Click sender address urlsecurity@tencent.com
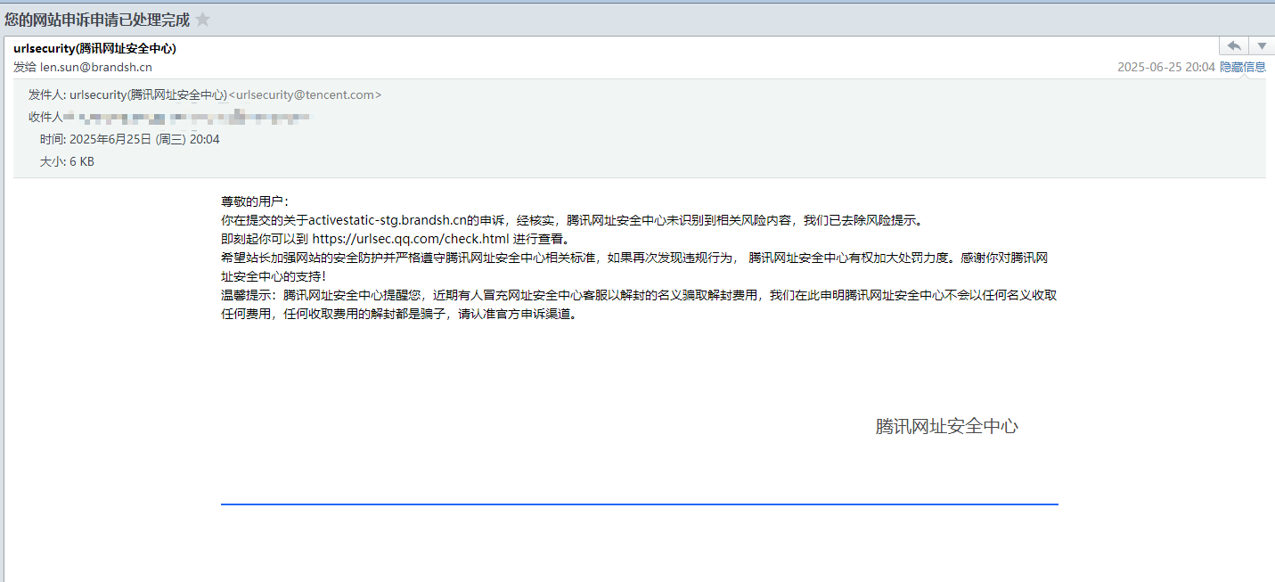This screenshot has height=582, width=1275. 306,94
